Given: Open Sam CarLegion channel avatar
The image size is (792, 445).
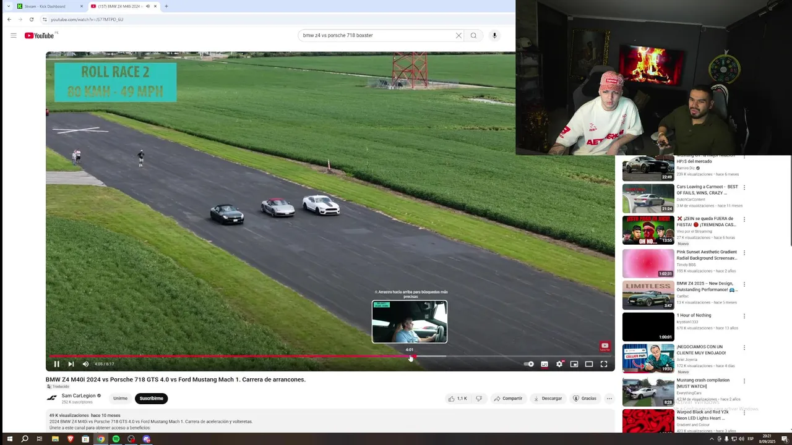Looking at the screenshot, I should pyautogui.click(x=52, y=398).
